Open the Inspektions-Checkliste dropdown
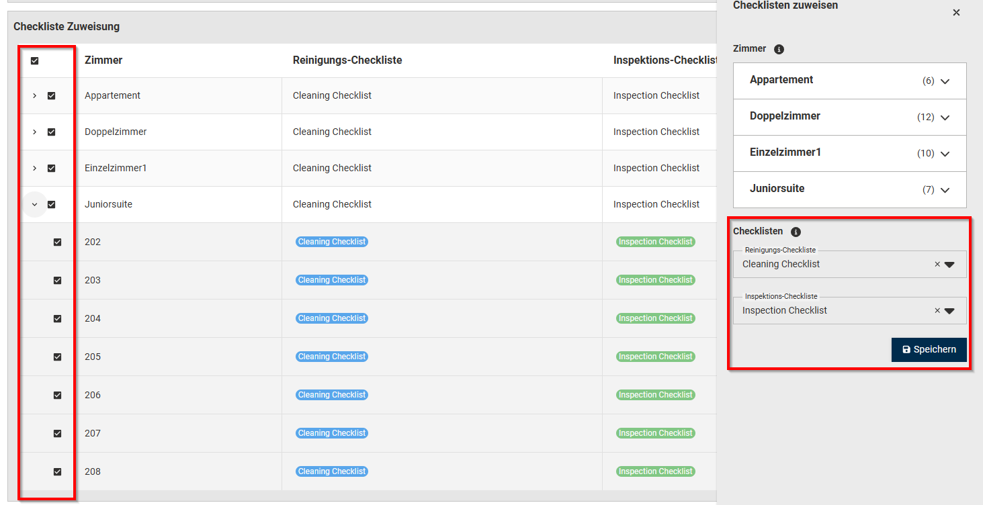983x505 pixels. tap(949, 311)
